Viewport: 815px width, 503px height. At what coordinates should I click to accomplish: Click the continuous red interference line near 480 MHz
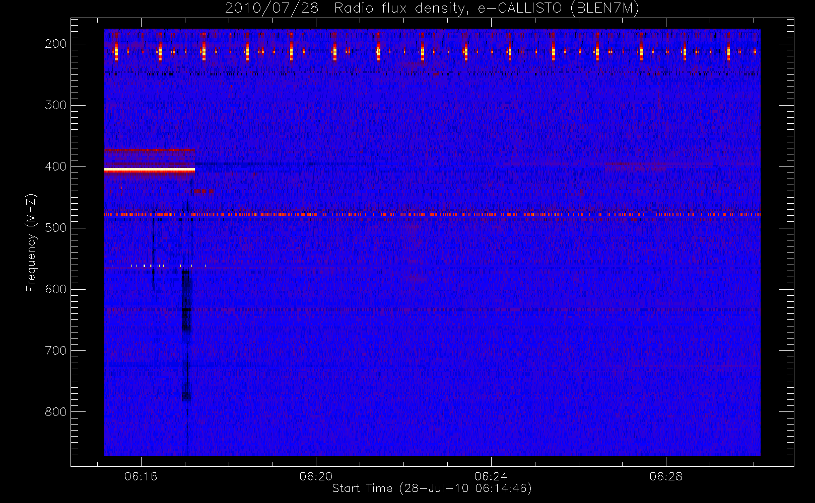432,215
